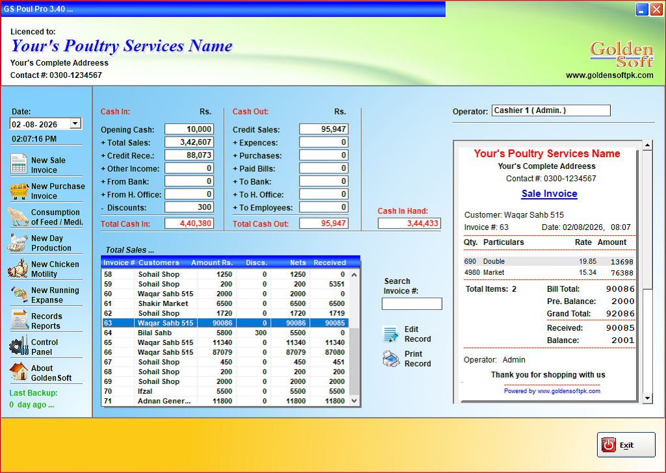Select invoice 67 Sohail Shop row
This screenshot has height=473, width=666.
pyautogui.click(x=226, y=362)
